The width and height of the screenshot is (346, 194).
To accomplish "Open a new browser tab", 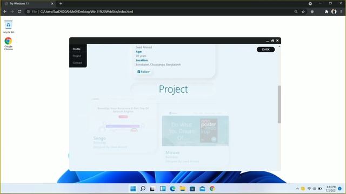I will point(61,4).
